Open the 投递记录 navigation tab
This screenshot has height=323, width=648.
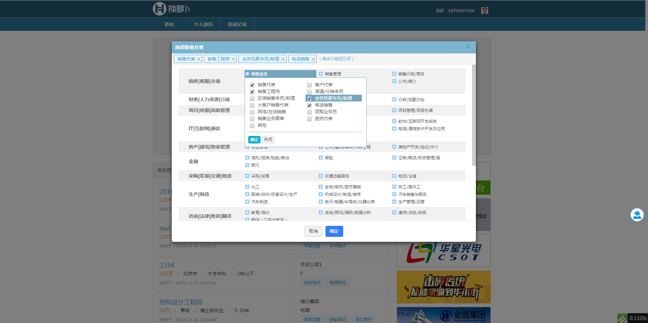click(x=237, y=24)
